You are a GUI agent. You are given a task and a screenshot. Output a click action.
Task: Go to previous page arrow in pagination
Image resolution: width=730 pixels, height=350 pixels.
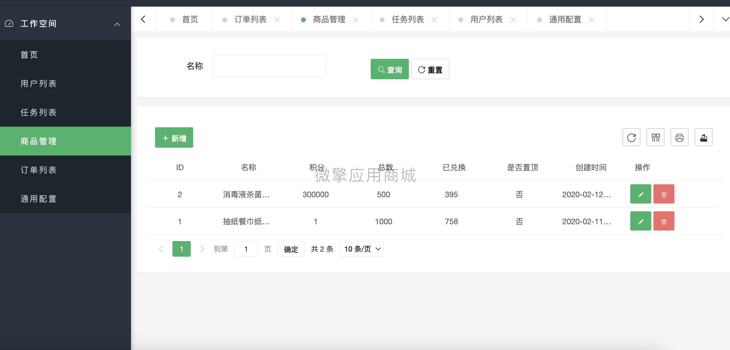161,249
